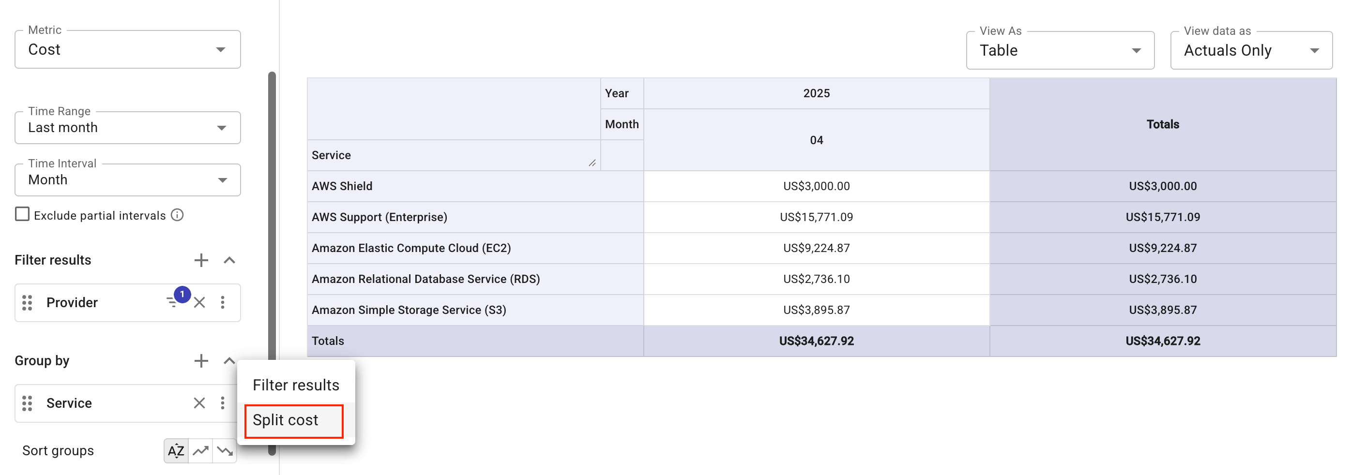Open the Time Range dropdown showing Last month

click(127, 127)
